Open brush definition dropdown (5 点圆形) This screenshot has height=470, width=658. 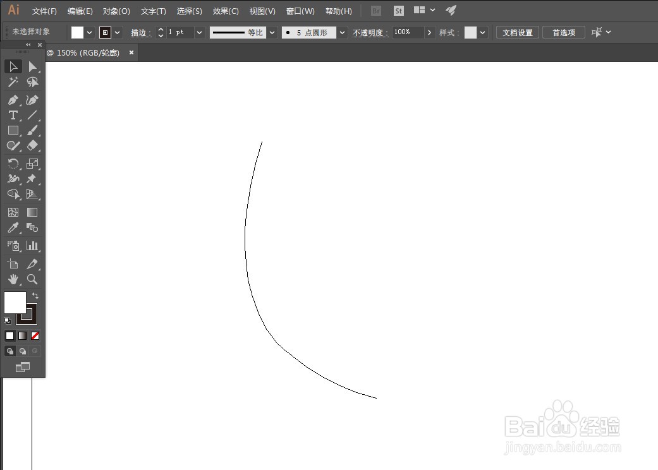click(343, 33)
